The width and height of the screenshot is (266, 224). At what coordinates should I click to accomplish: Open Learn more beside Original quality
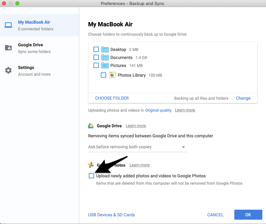[x=185, y=110]
